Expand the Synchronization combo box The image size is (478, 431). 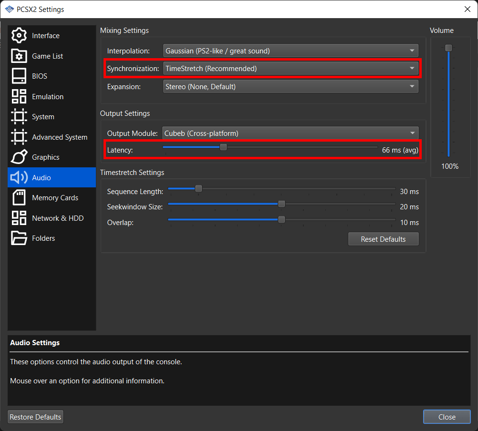tap(291, 69)
